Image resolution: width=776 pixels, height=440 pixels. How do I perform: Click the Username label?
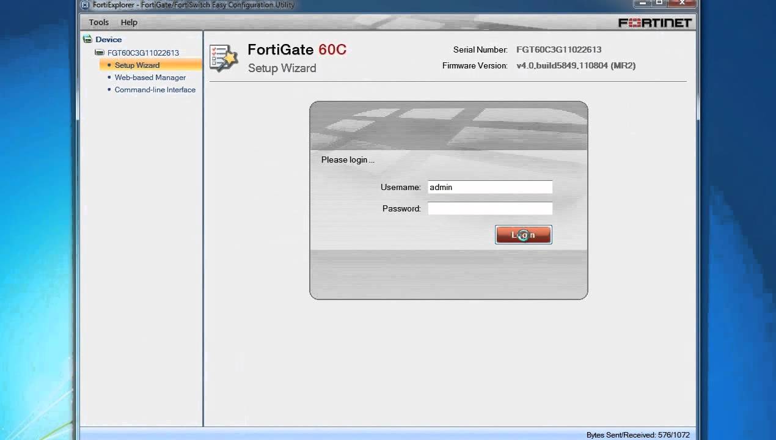pyautogui.click(x=400, y=188)
